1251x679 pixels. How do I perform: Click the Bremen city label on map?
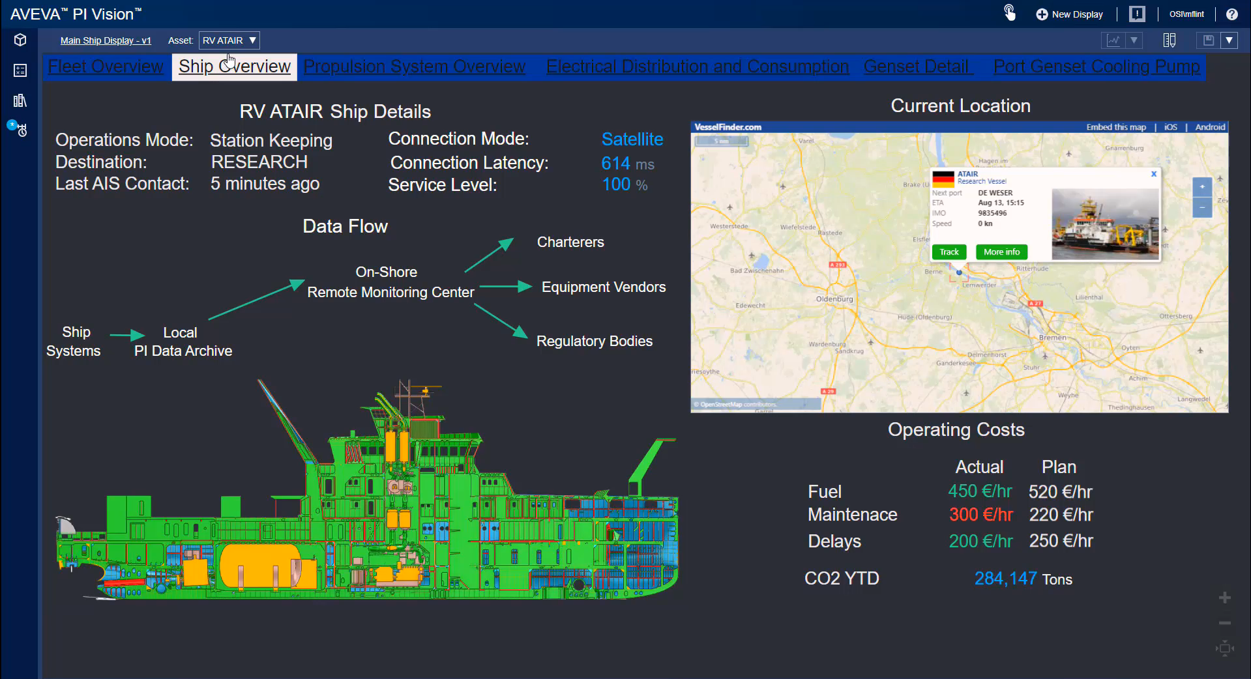coord(1052,338)
